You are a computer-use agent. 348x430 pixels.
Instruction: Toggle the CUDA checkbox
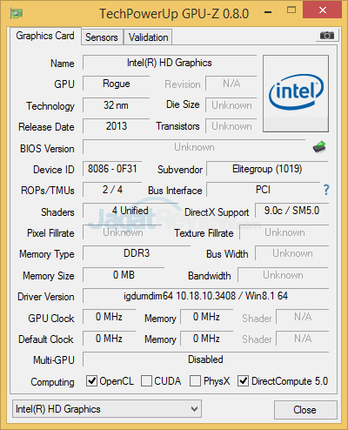146,380
